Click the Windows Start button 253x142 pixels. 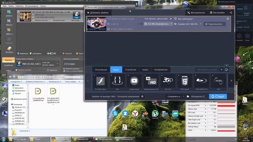[x=3, y=139]
